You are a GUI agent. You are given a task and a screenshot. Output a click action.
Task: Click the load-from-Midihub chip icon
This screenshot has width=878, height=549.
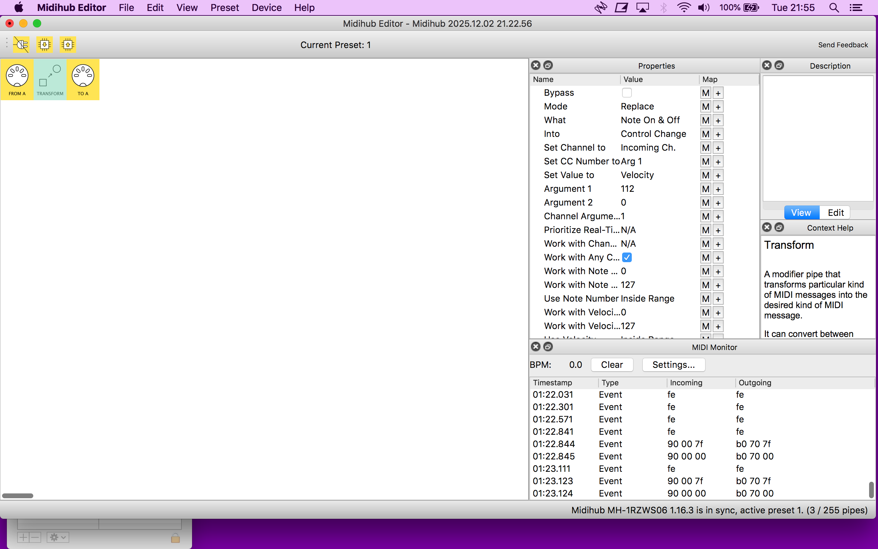tap(45, 45)
